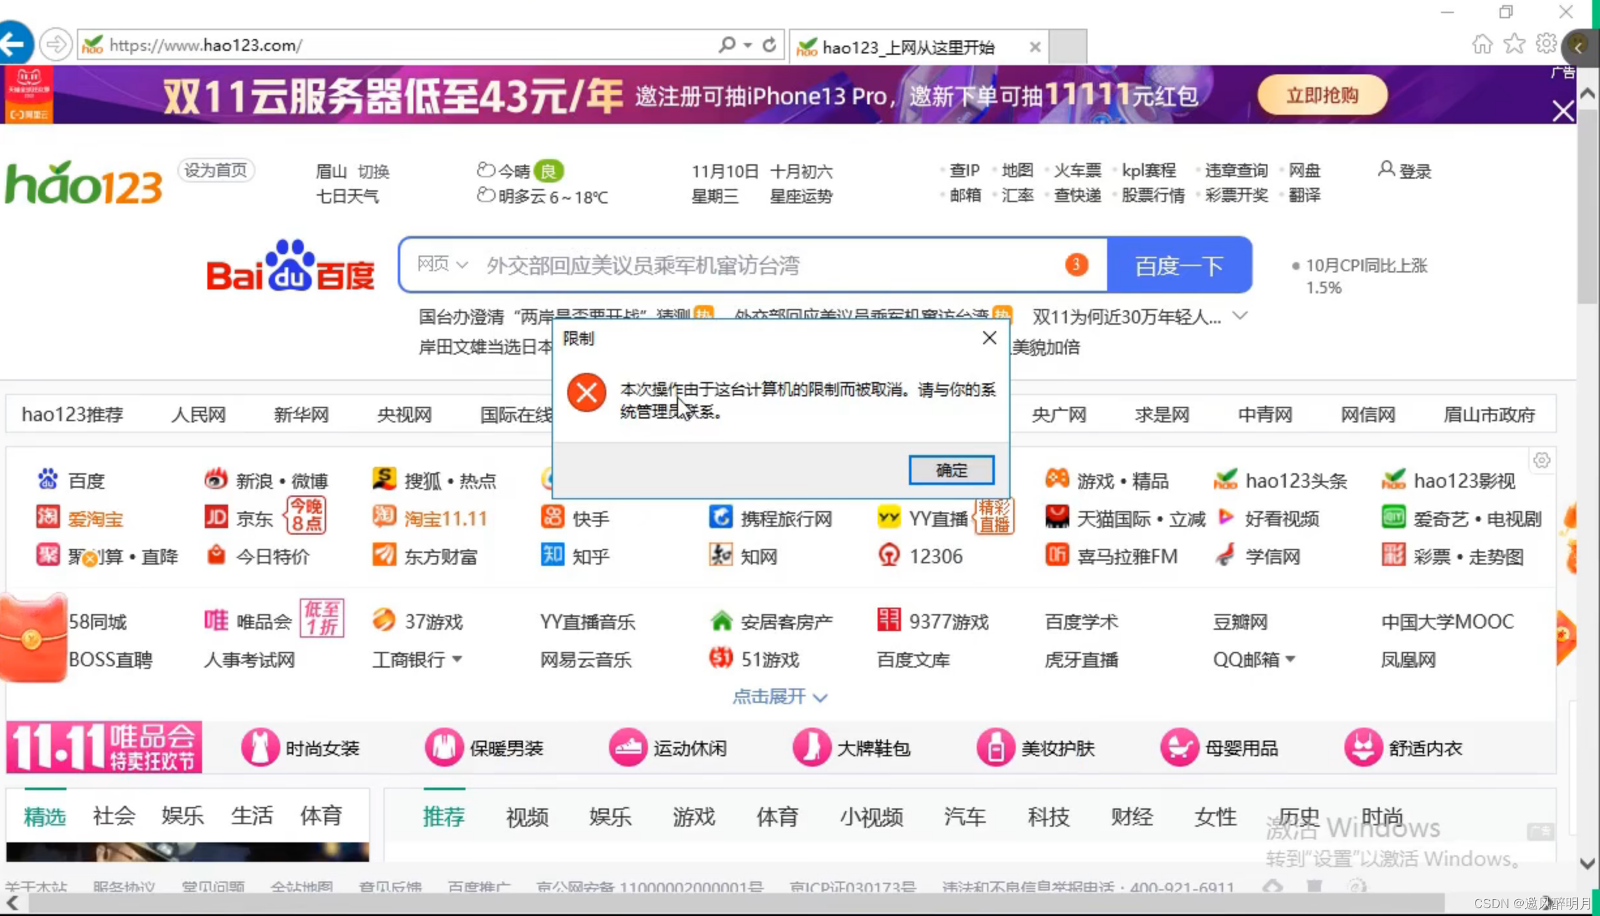The width and height of the screenshot is (1600, 916).
Task: Select the 眉山市政府 nav item
Action: (x=1489, y=415)
